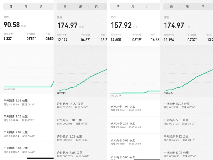View the 户外跑步 3.02 公里 run entry
Viewport: 213px width, 160px height.
point(133,142)
